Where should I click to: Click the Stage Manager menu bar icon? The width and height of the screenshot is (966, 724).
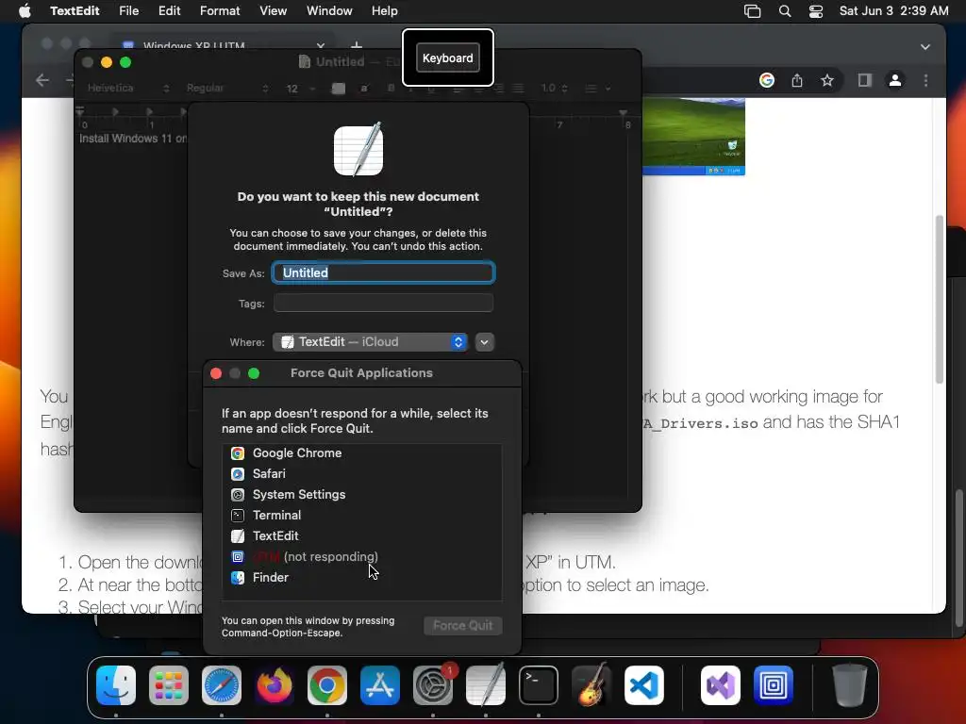752,11
